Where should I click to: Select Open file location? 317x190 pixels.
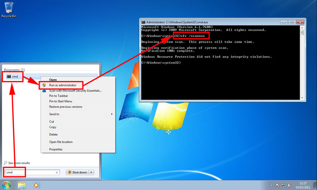(x=61, y=142)
